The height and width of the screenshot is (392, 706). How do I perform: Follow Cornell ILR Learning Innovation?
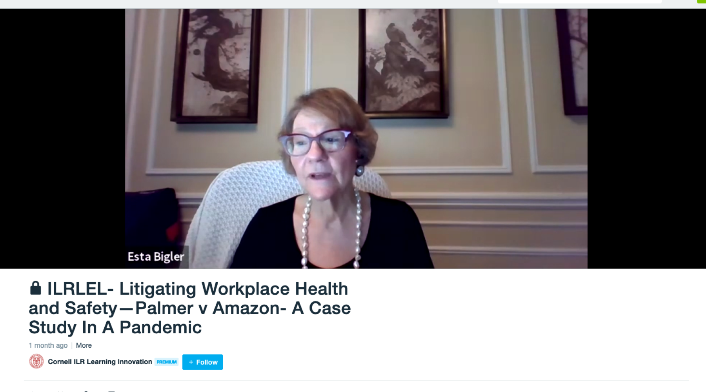coord(202,362)
